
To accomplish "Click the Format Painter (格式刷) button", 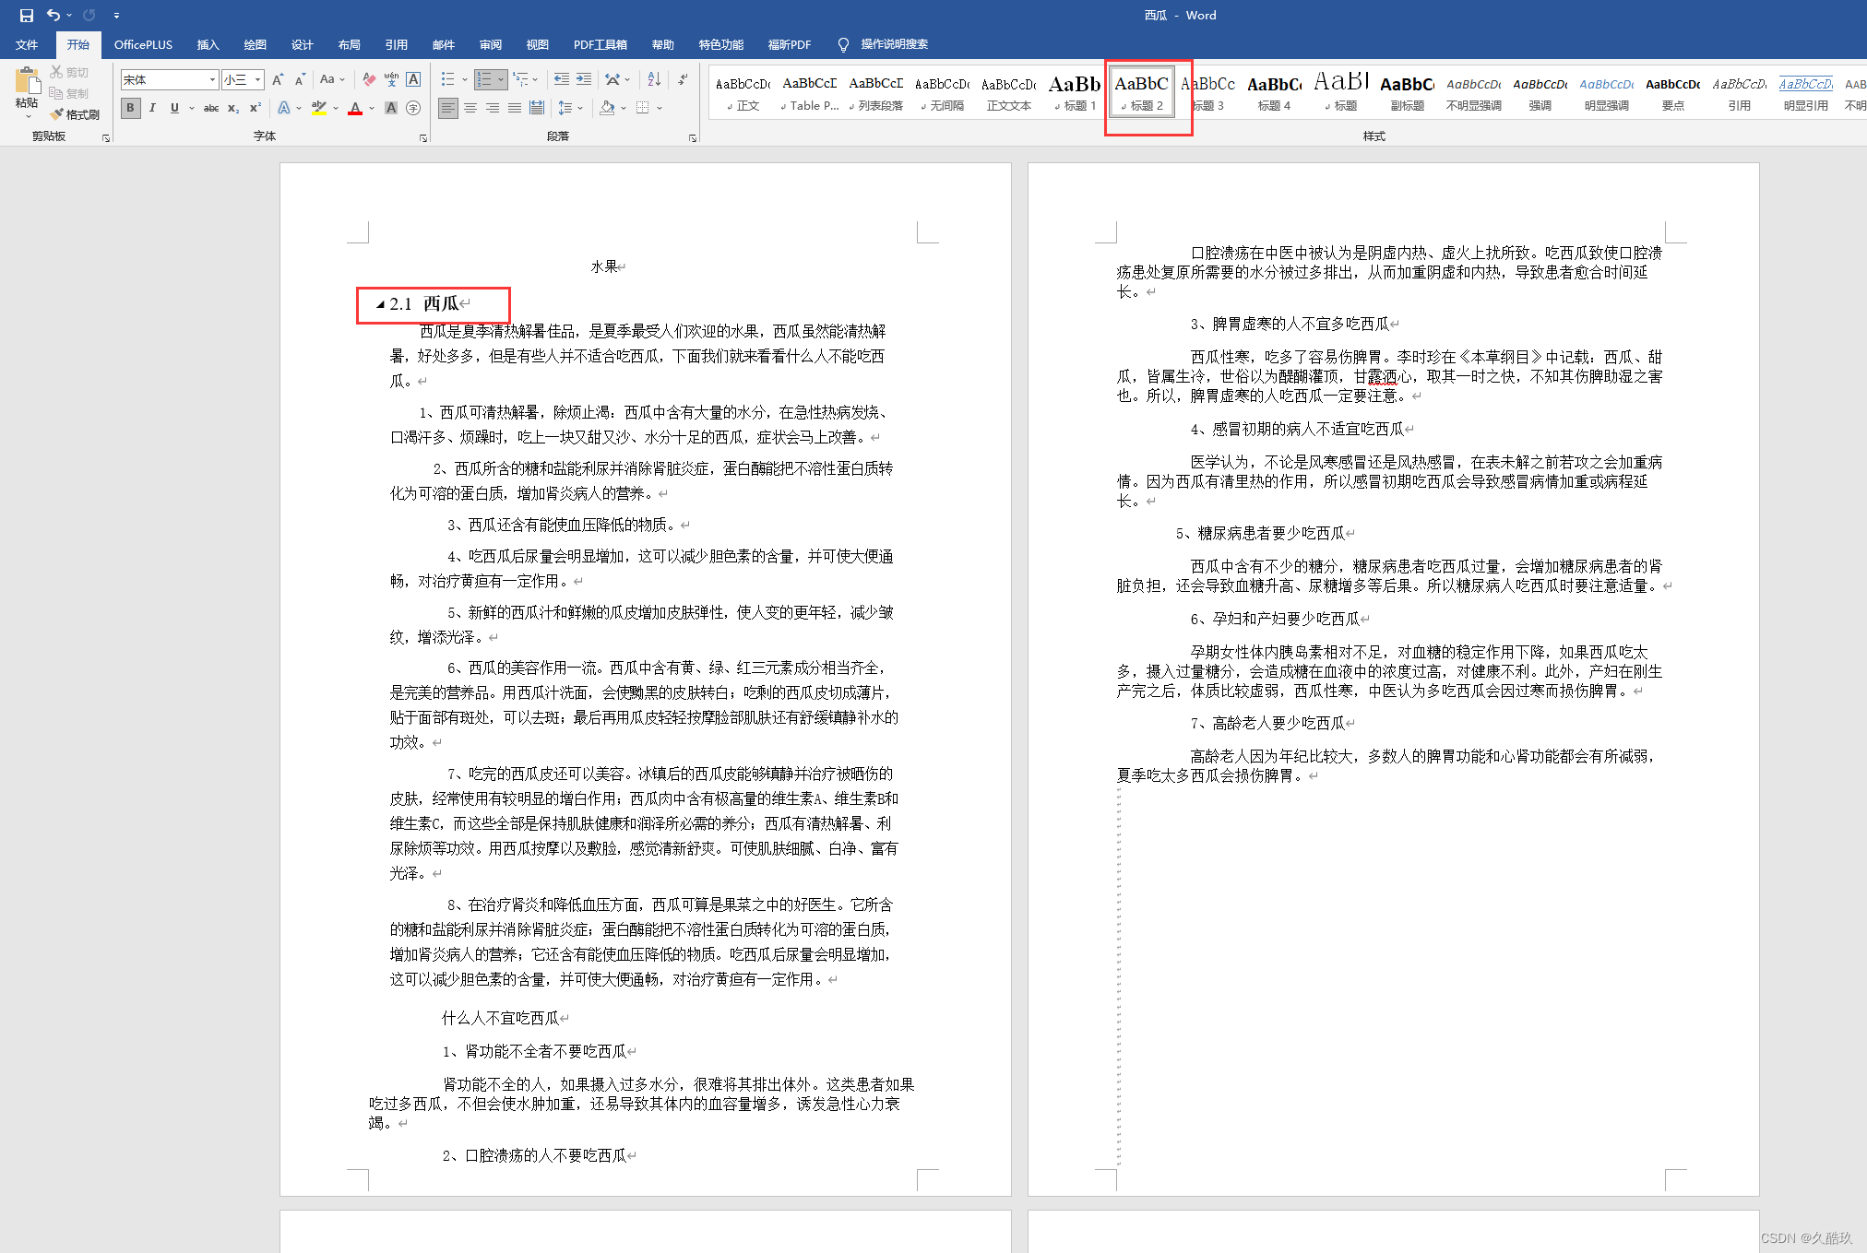I will click(76, 114).
